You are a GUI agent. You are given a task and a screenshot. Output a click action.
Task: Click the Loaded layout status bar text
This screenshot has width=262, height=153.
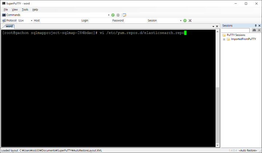click(51, 150)
